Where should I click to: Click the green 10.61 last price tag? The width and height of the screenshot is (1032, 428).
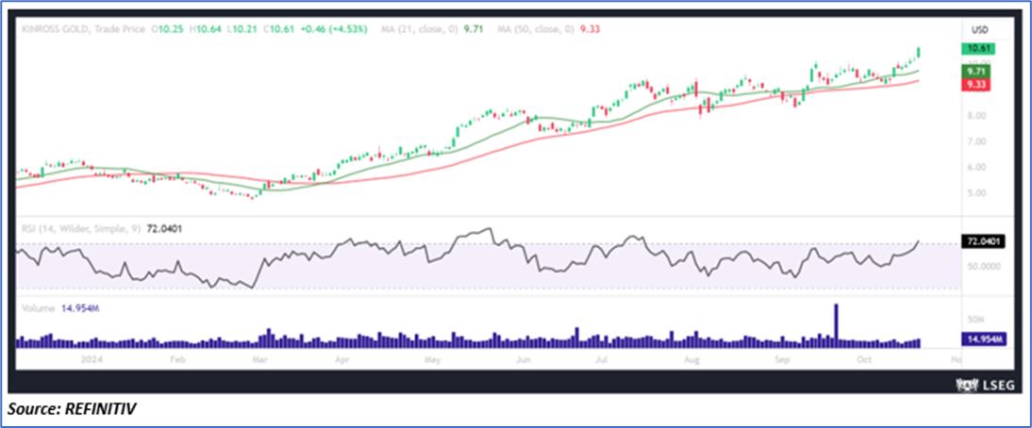click(x=977, y=48)
